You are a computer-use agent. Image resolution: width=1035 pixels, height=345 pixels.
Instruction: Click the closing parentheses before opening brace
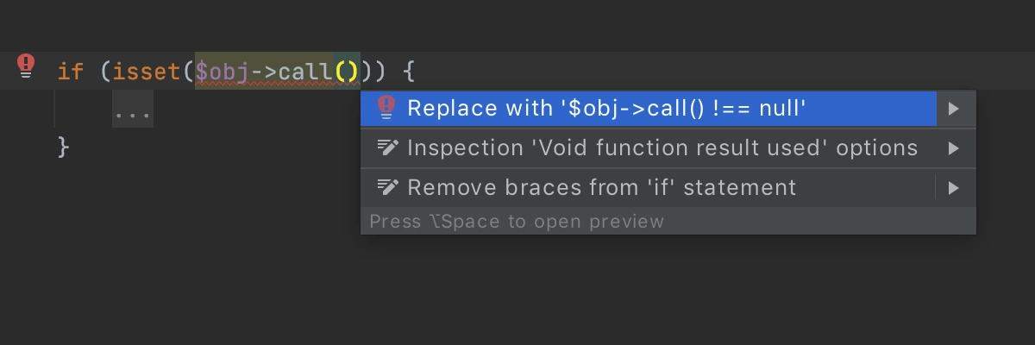coord(374,71)
